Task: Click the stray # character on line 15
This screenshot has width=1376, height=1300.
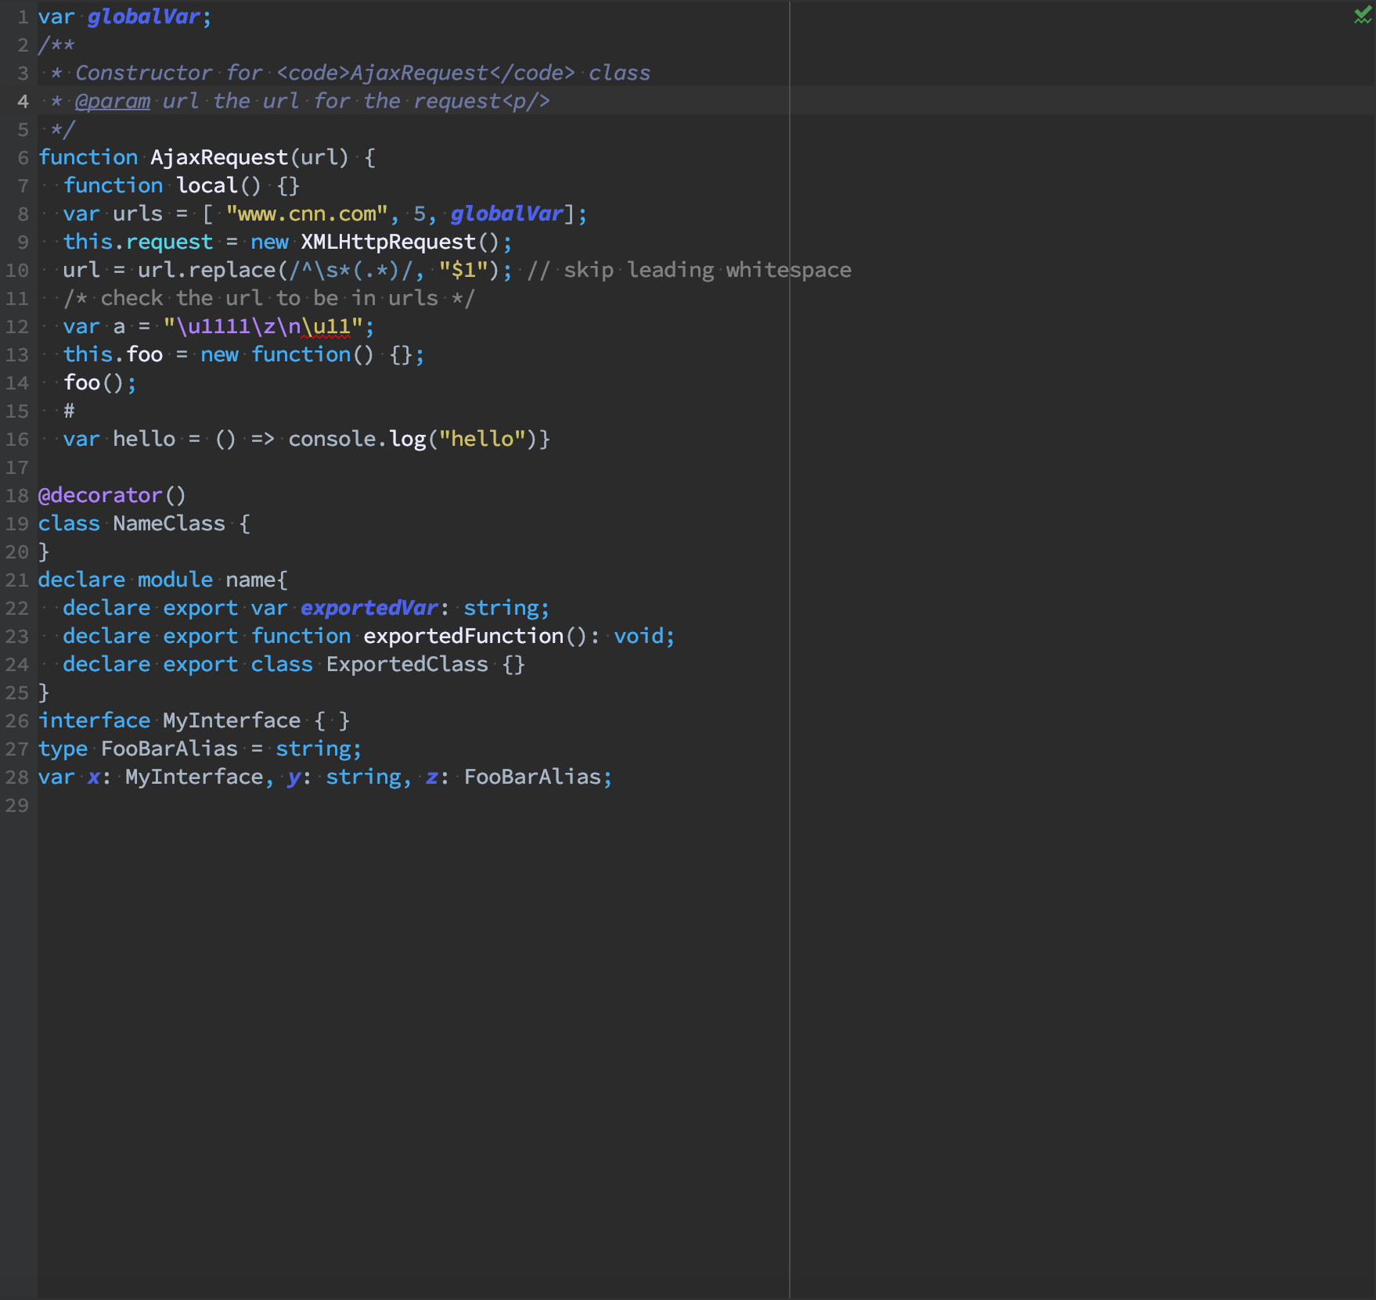Action: point(69,411)
